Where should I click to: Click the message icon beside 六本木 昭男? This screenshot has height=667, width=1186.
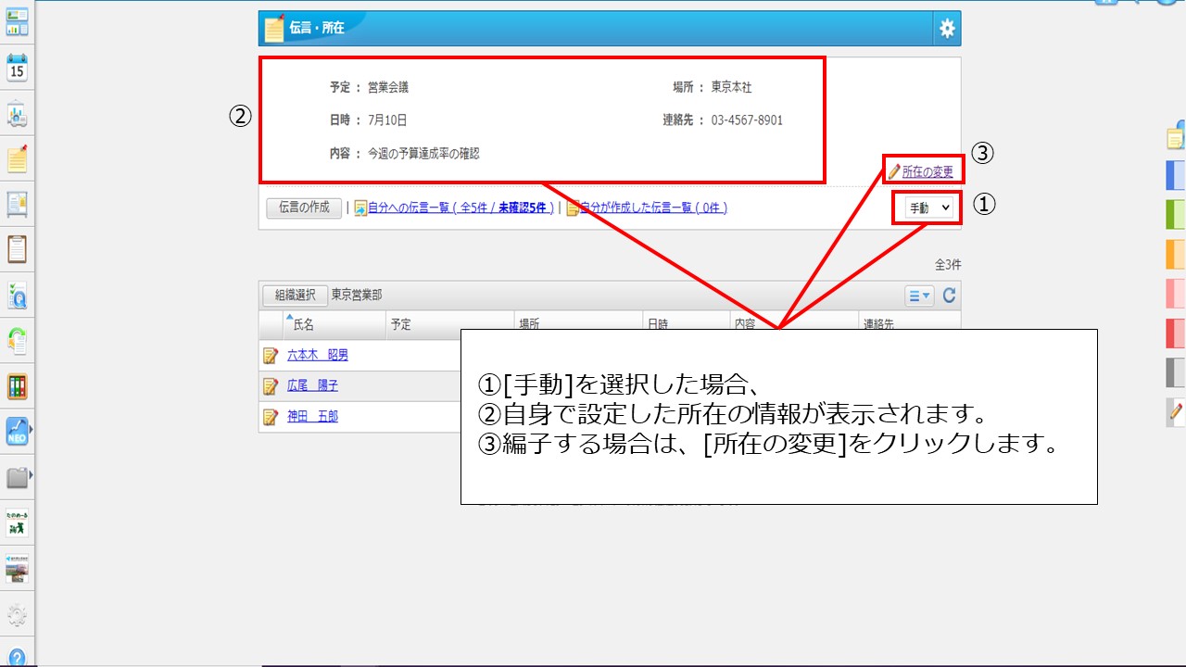click(x=271, y=355)
